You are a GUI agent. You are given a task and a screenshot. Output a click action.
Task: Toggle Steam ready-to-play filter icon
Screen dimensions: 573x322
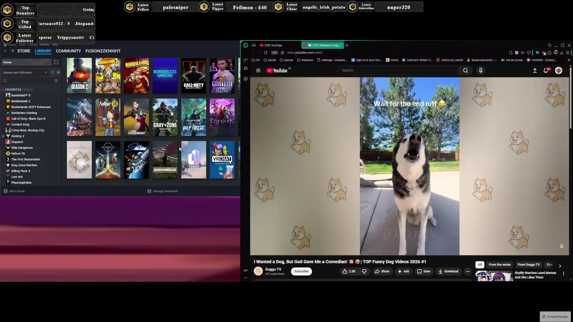pos(58,72)
